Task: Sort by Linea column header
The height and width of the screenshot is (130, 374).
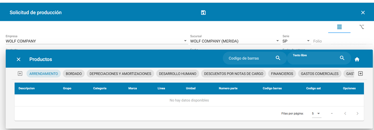Action: 161,88
